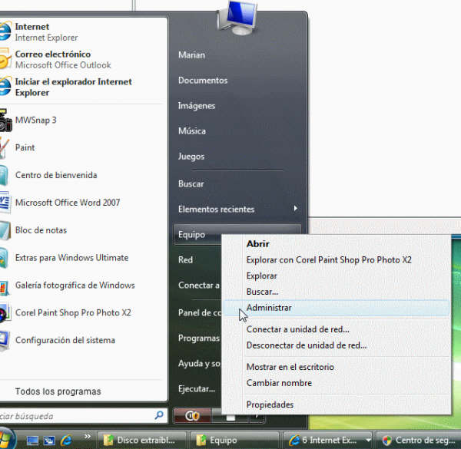
Task: Choose Cambiar nombre in the context menu
Action: 337,383
